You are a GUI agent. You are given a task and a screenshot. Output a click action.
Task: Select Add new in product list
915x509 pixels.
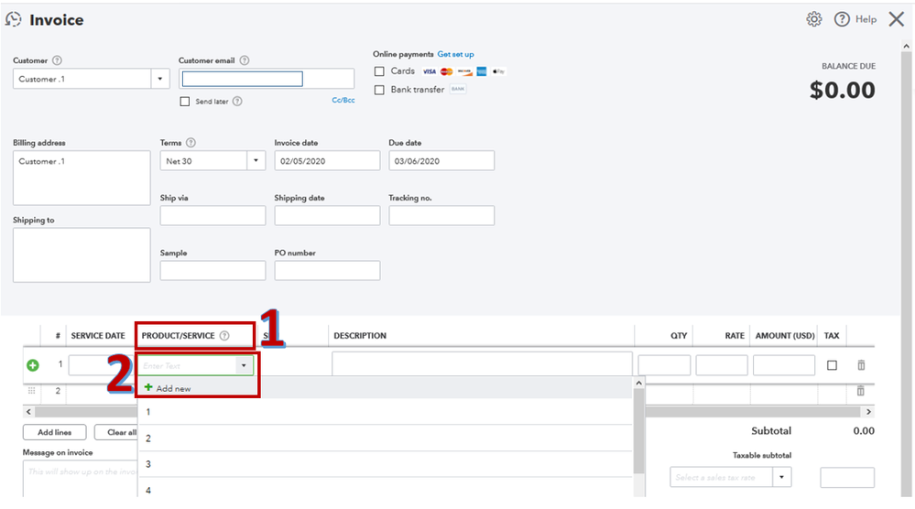tap(169, 388)
